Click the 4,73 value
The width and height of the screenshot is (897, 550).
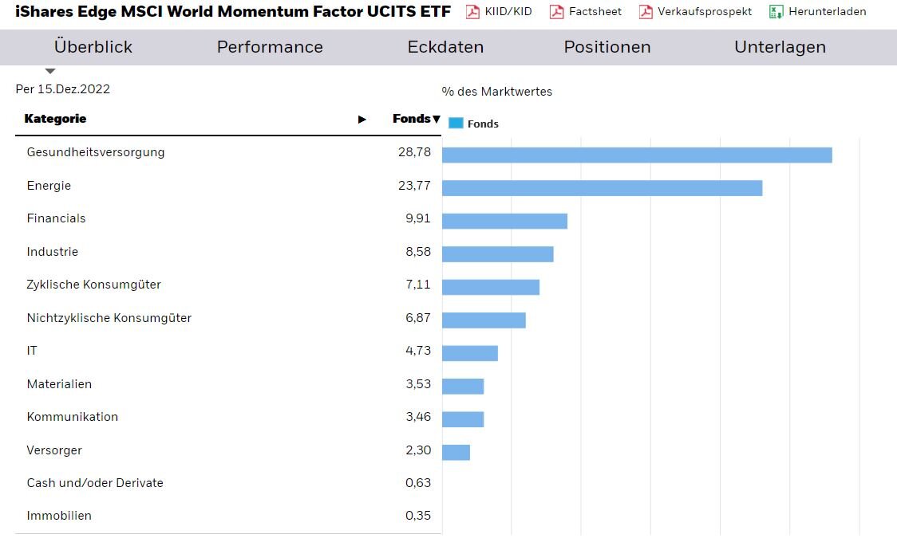tap(418, 351)
